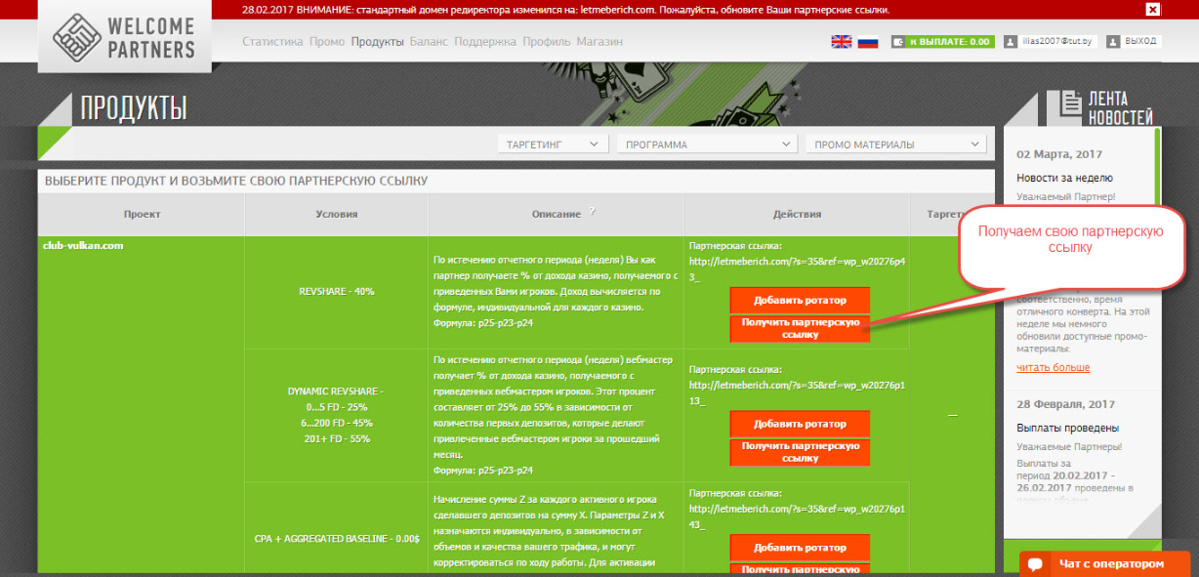Click the Welcome Partners logo
1199x577 pixels.
coord(124,37)
